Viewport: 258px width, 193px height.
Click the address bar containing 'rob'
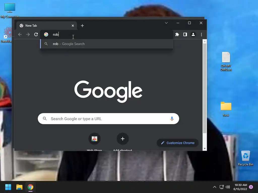pyautogui.click(x=107, y=34)
